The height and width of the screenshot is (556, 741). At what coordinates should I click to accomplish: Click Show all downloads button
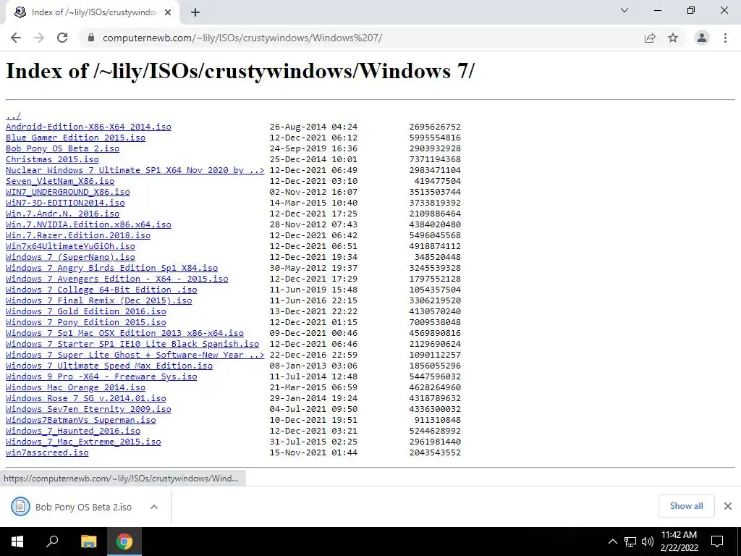[686, 506]
